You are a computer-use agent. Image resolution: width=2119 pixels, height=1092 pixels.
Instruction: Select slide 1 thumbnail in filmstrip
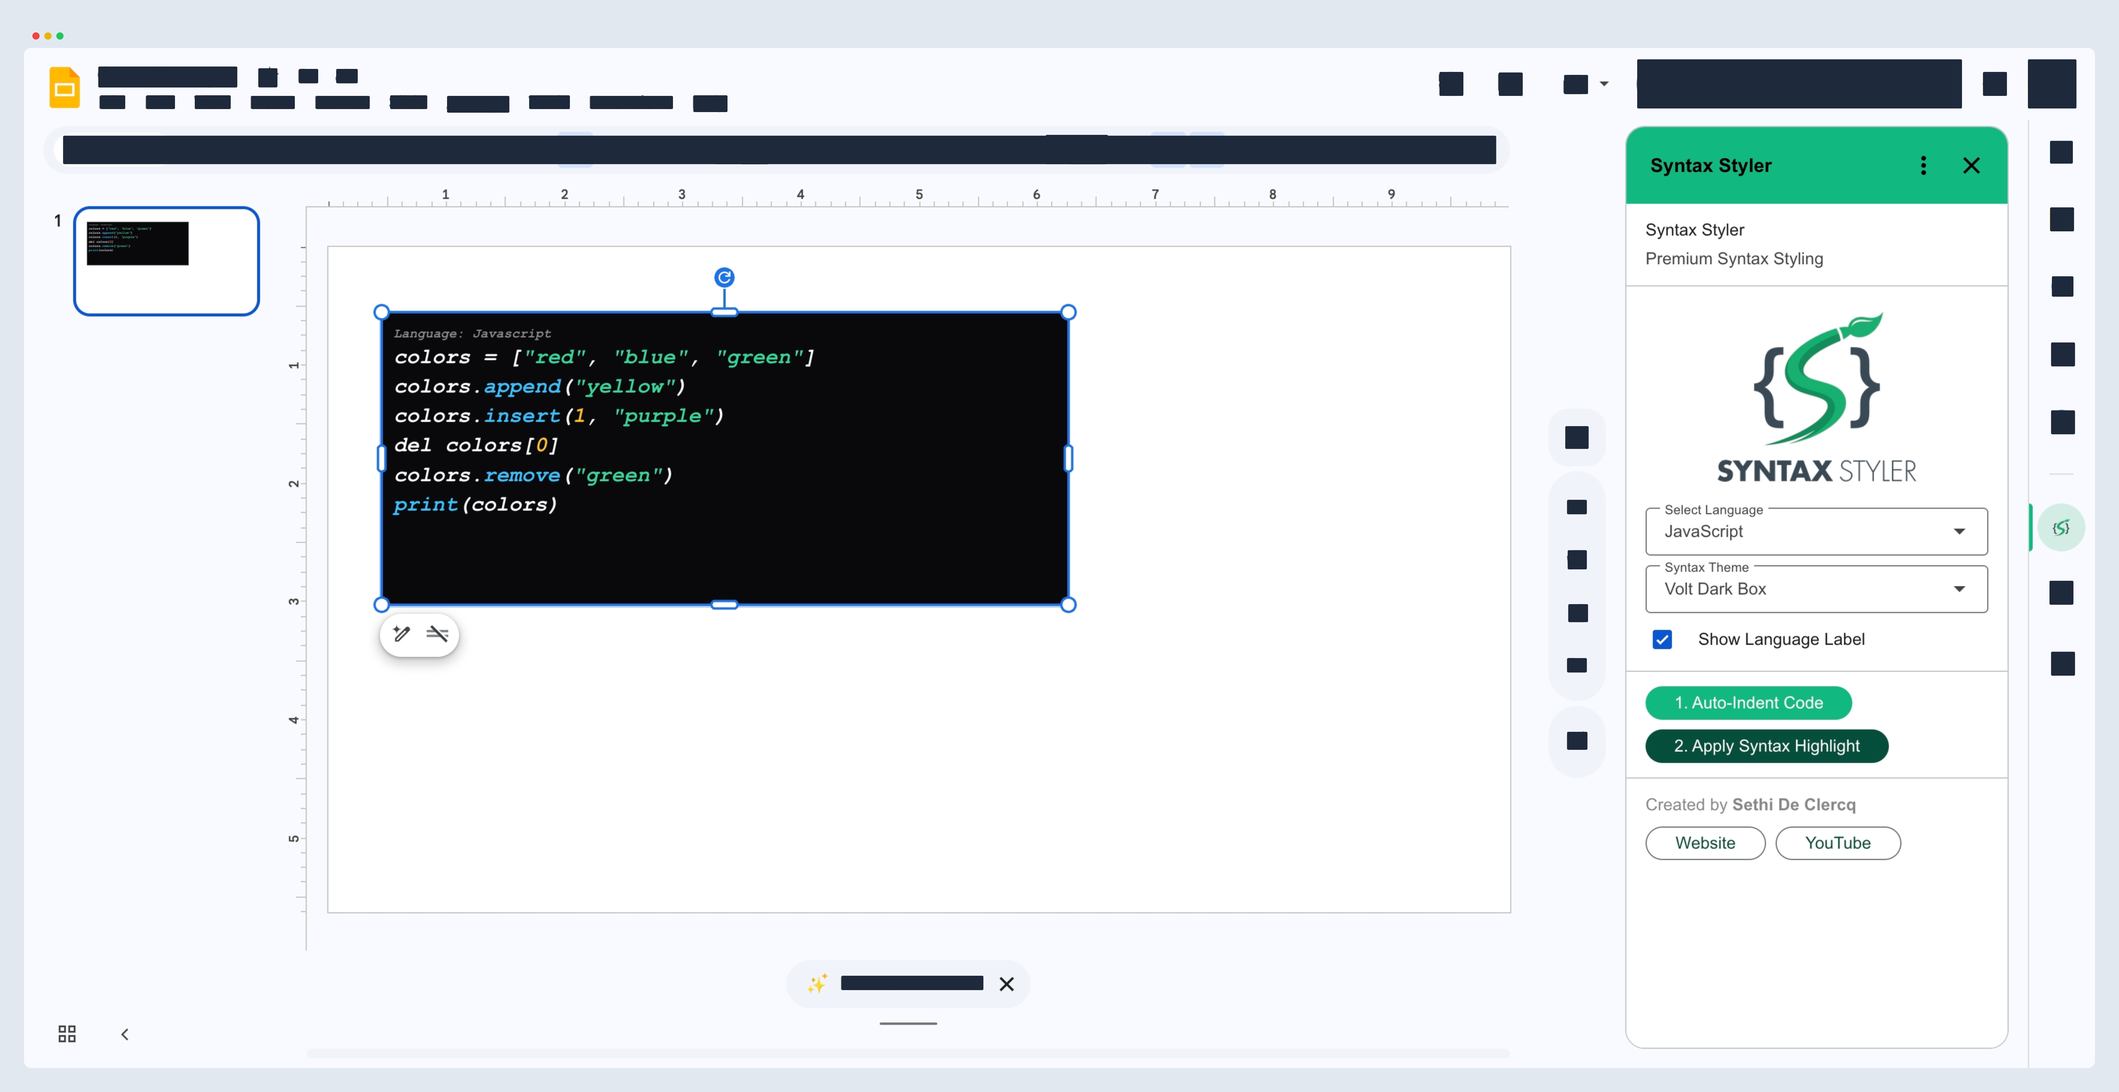pos(166,261)
